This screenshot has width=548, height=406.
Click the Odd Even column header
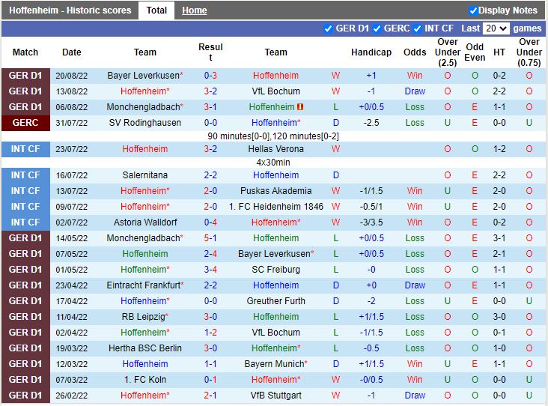click(x=475, y=52)
